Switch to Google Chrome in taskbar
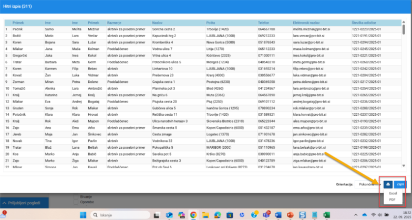Image resolution: width=412 pixels, height=220 pixels. point(193,215)
